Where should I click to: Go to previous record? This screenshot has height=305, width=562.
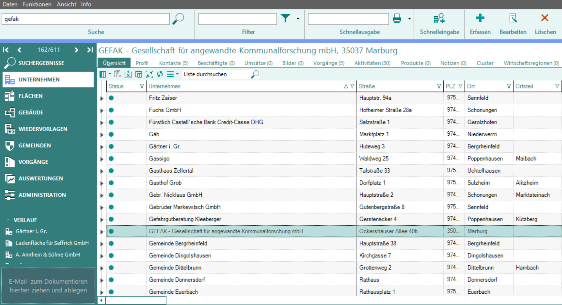click(x=19, y=50)
